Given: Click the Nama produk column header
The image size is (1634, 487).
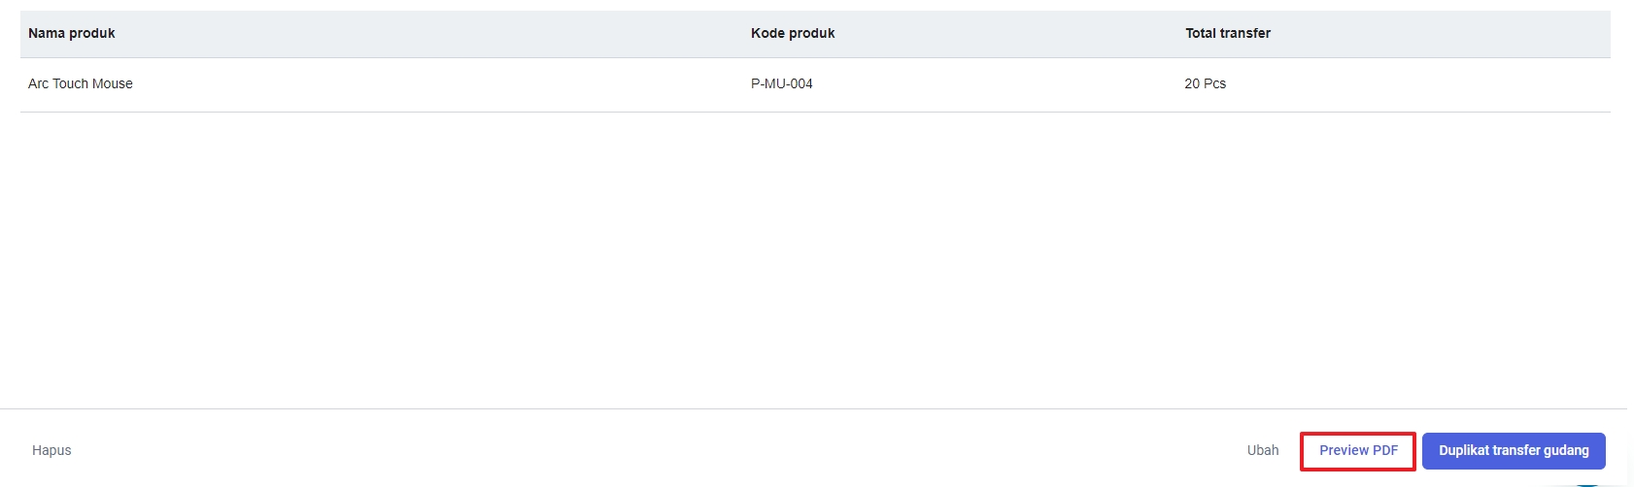Looking at the screenshot, I should coord(72,33).
